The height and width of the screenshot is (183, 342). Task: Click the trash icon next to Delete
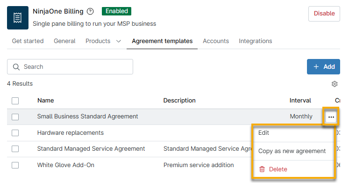point(262,169)
